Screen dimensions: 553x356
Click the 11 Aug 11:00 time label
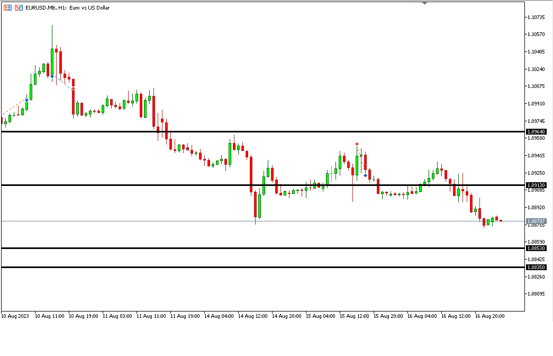pos(151,316)
